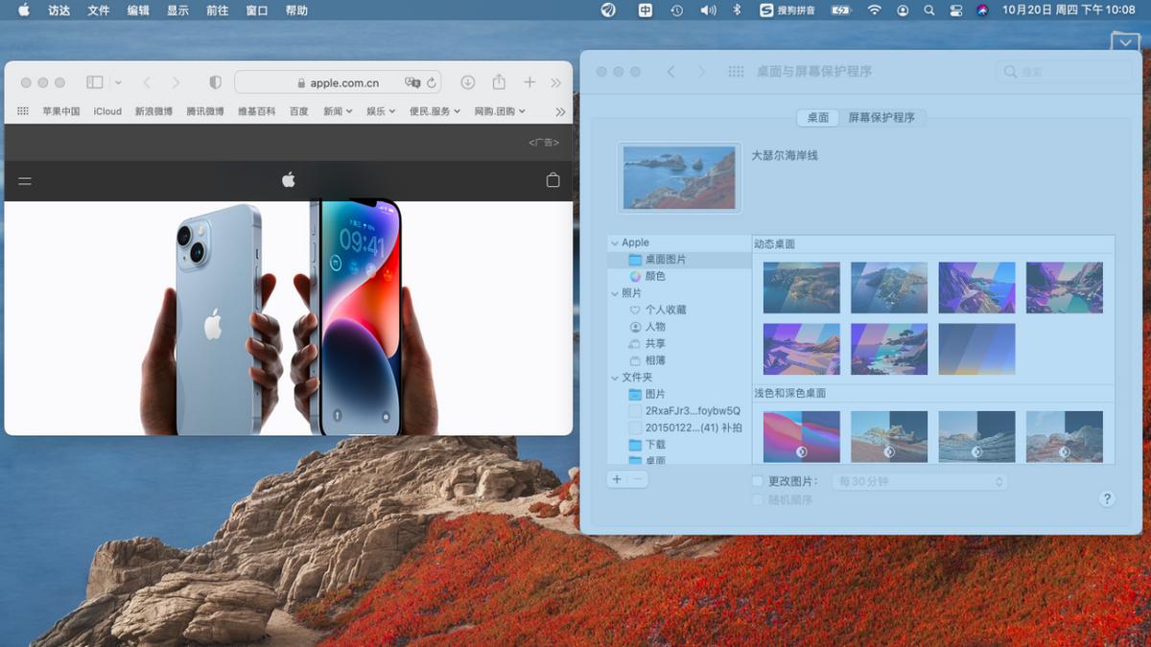Collapse the Apple section in the sidebar
This screenshot has width=1151, height=647.
[x=614, y=243]
